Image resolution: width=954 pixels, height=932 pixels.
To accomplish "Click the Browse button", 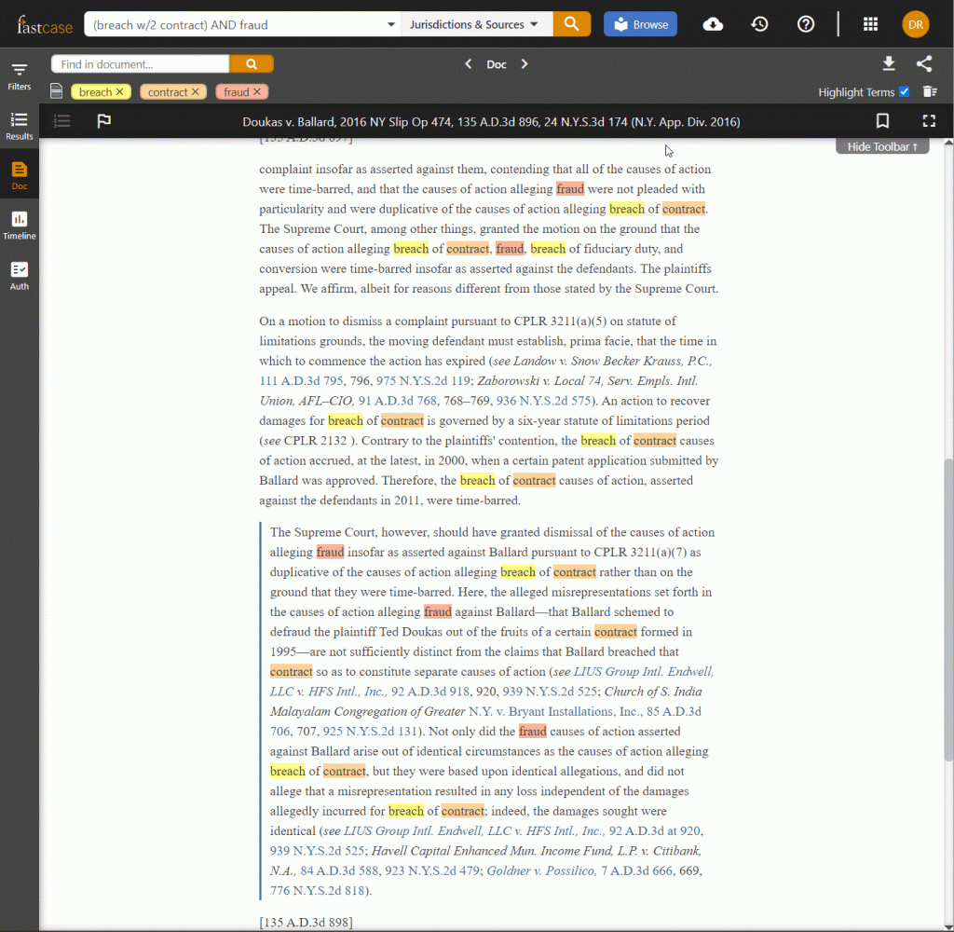I will (x=640, y=24).
